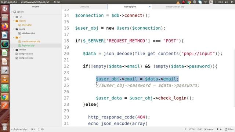This screenshot has height=132, width=235.
Task: Open composer.lock in the tree view
Action: click(26, 58)
